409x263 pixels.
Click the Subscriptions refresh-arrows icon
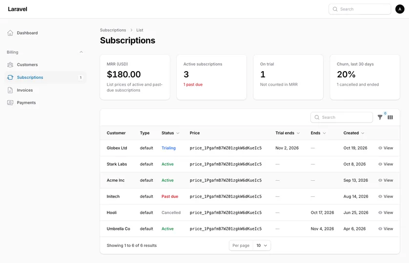[x=10, y=77]
